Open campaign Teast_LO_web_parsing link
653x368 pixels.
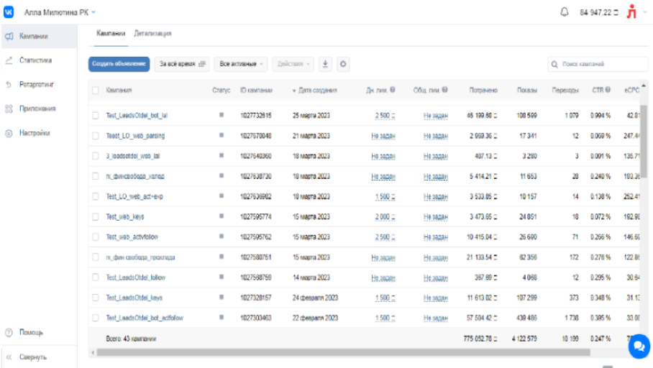135,136
